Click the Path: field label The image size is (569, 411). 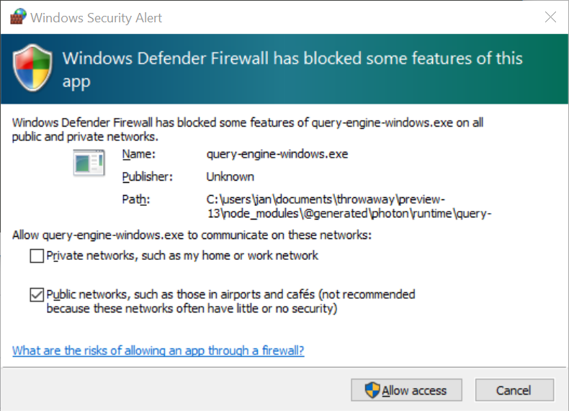(135, 199)
